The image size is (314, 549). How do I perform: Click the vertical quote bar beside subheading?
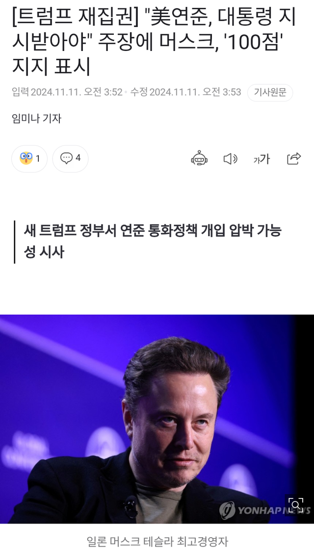(14, 242)
